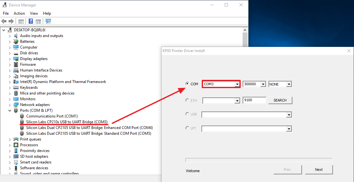The image size is (354, 182).
Task: Open the File menu
Action: (x=6, y=13)
